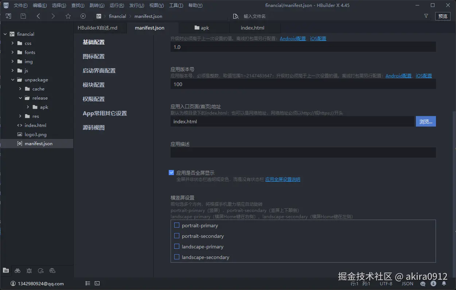The height and width of the screenshot is (290, 456).
Task: Go forward with the right arrow icon
Action: tap(53, 16)
